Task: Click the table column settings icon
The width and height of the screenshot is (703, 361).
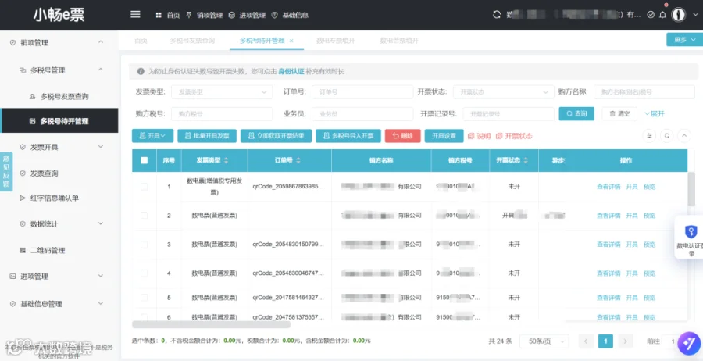Action: [649, 135]
